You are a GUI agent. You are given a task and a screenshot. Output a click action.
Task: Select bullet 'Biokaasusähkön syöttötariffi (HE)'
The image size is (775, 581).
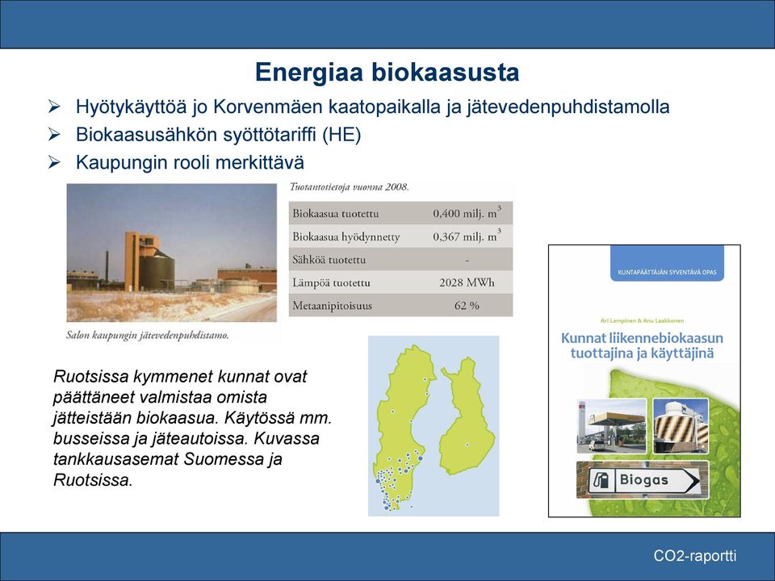219,135
